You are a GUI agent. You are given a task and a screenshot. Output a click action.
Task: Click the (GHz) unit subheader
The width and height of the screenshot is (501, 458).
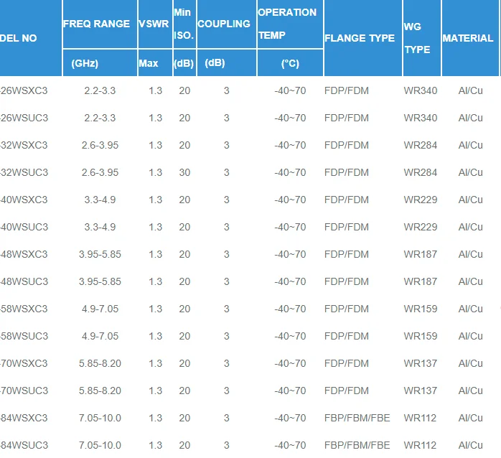[85, 63]
